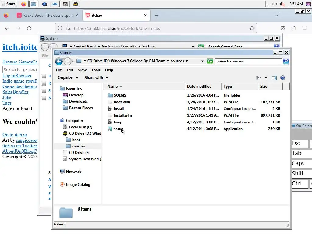Change view using the view icon

point(258,78)
